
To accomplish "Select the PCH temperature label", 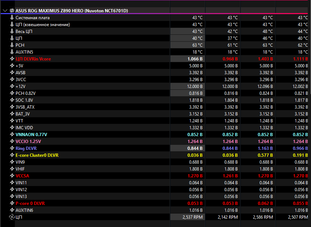I will click(20, 45).
